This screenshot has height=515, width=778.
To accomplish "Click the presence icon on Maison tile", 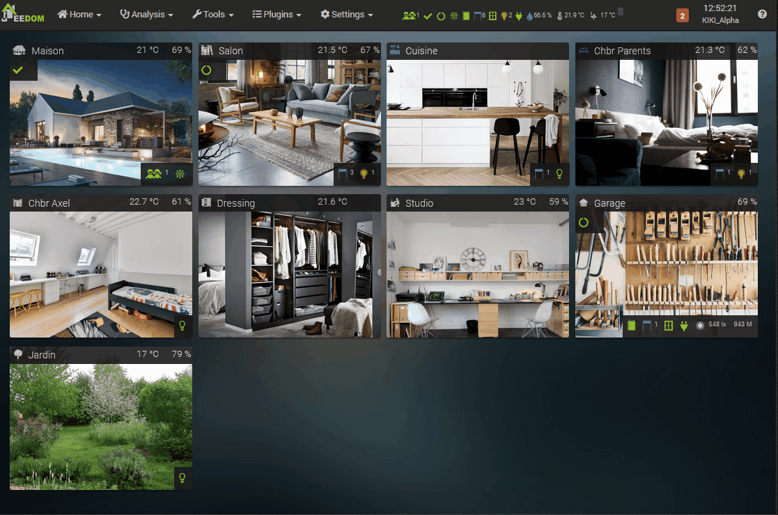I will point(154,173).
